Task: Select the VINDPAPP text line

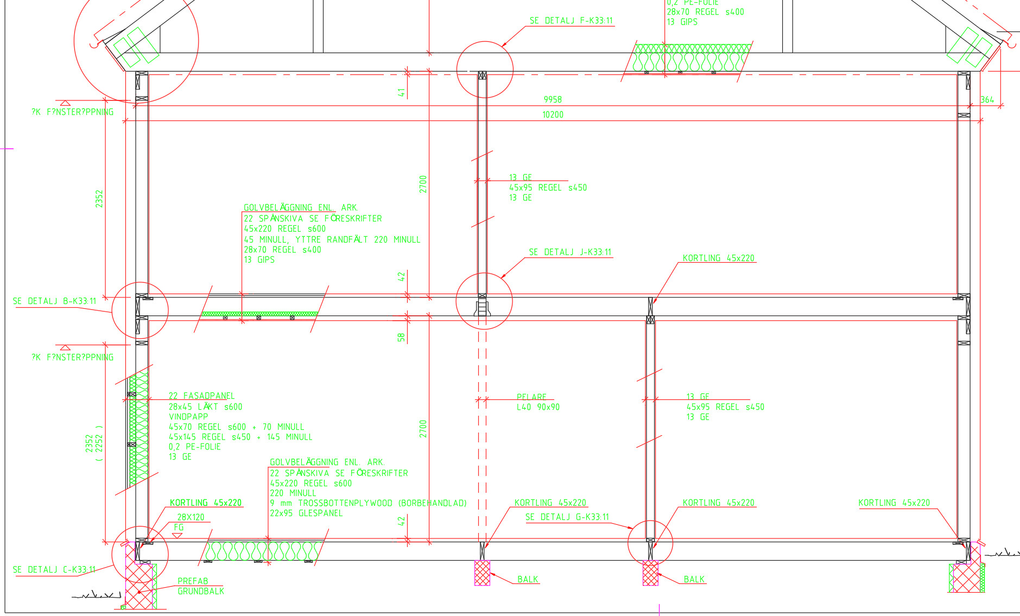Action: [188, 417]
